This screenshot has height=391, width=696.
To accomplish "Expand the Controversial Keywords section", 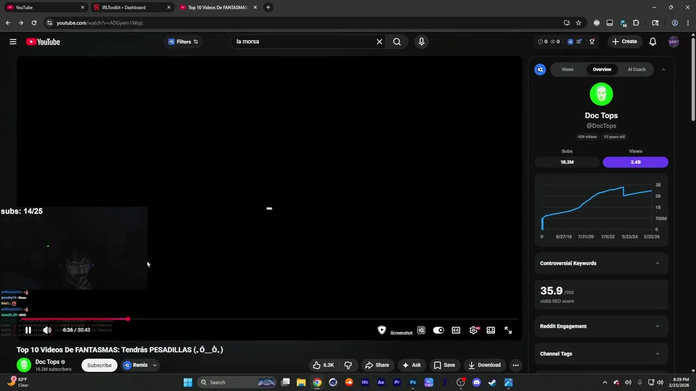I will click(x=601, y=263).
